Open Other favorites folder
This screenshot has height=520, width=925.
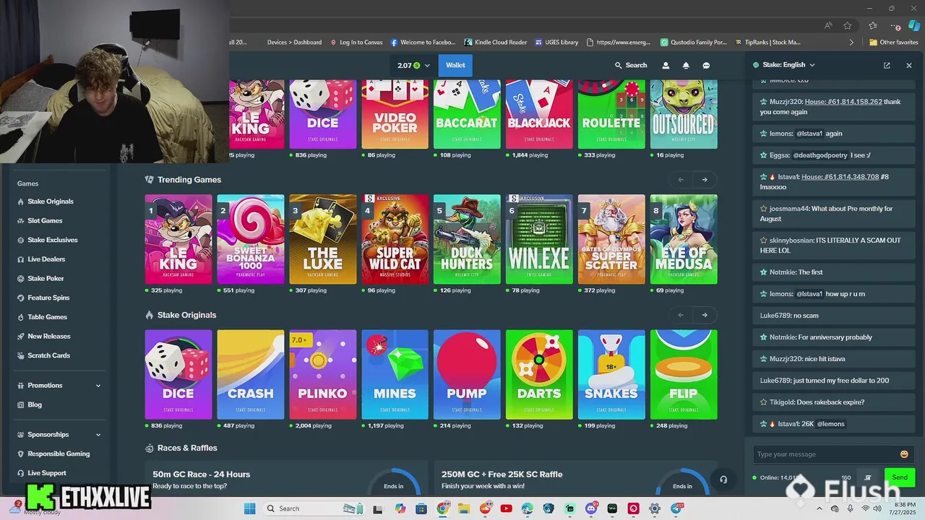coord(894,43)
